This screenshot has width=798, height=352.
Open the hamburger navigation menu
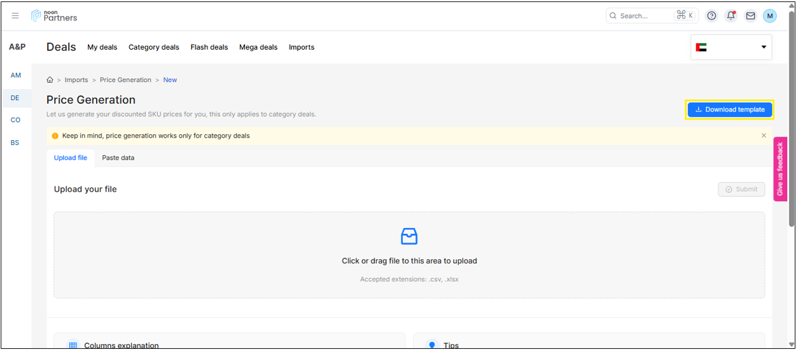15,16
